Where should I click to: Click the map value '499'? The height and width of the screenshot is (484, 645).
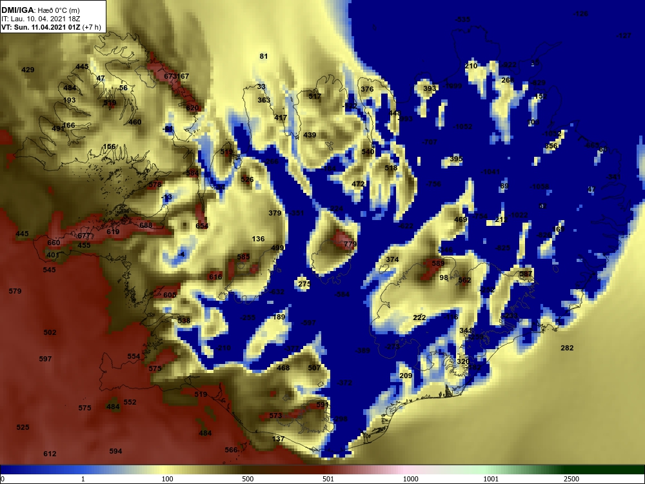(277, 248)
